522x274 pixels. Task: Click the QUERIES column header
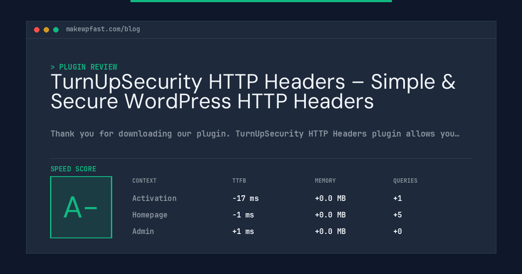(405, 181)
